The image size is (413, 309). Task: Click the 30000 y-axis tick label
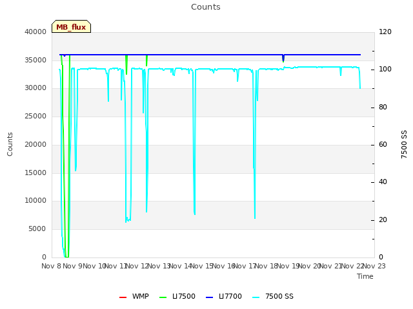35,88
